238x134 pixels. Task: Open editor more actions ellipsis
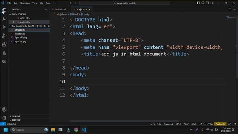coord(235,9)
